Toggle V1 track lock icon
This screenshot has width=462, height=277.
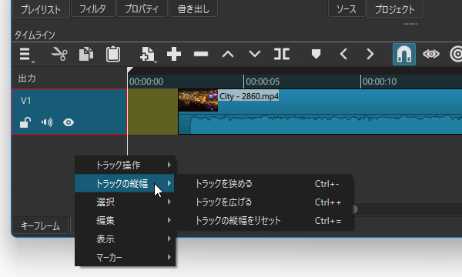pyautogui.click(x=25, y=122)
